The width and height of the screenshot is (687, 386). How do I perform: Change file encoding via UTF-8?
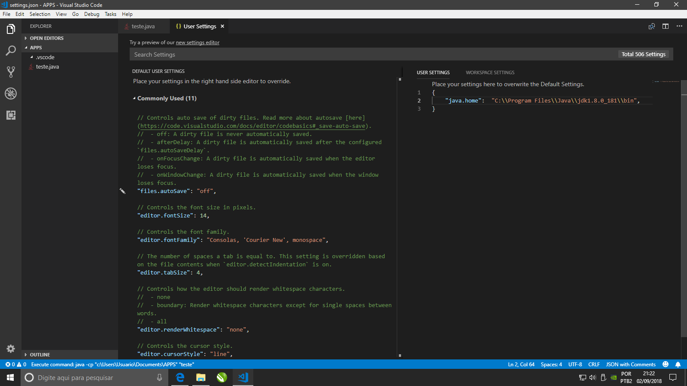coord(575,365)
